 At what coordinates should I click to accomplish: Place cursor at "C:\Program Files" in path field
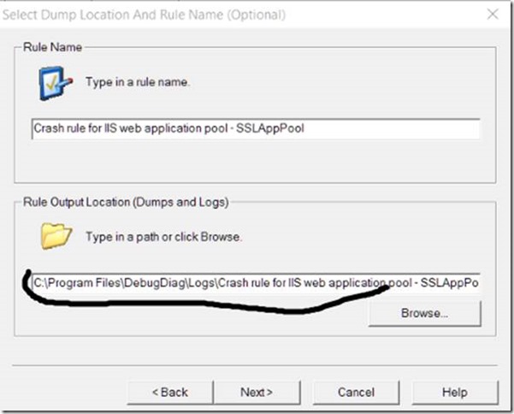[72, 282]
